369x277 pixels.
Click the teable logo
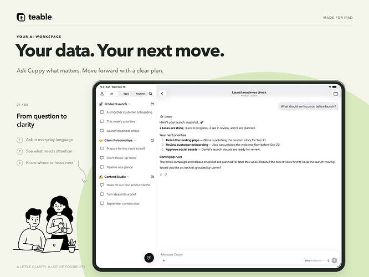pos(34,17)
